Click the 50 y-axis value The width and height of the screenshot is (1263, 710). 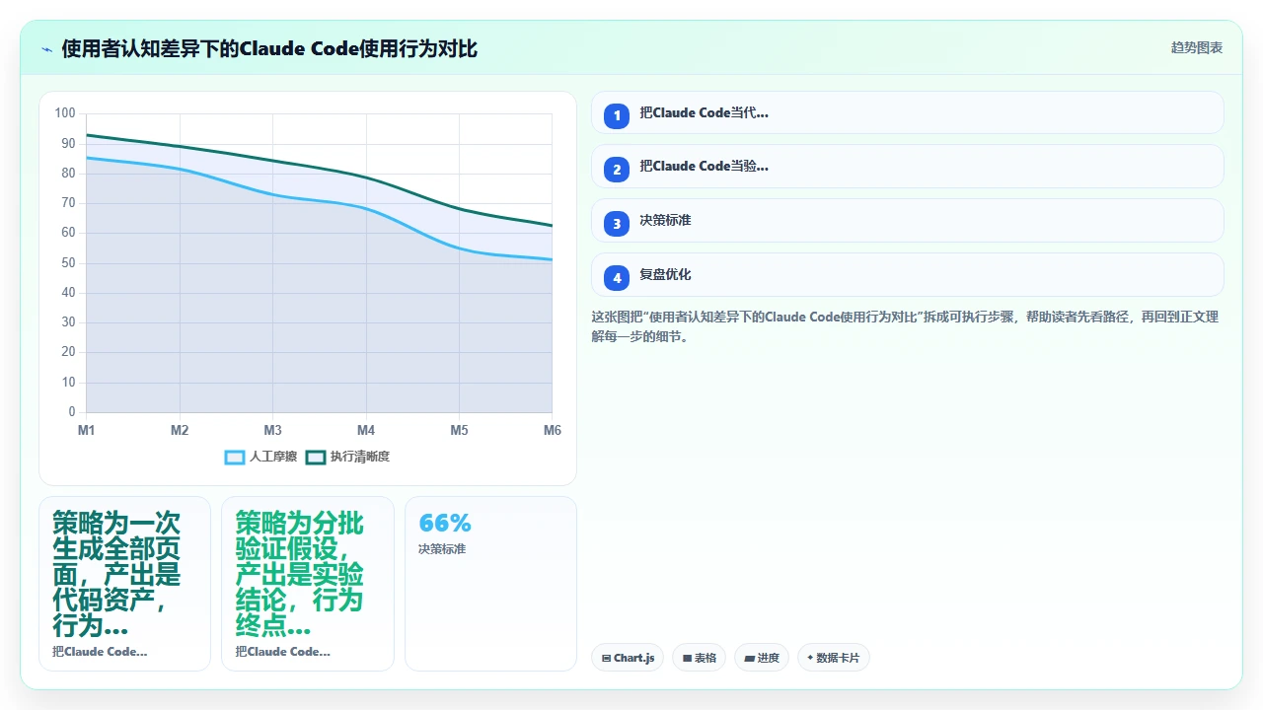pyautogui.click(x=68, y=262)
